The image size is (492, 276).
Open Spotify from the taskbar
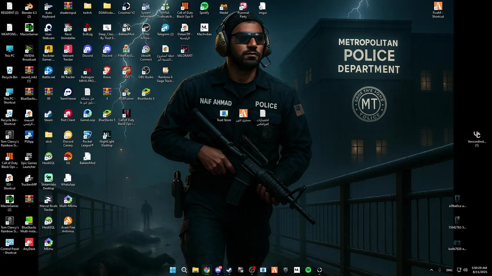[308, 270]
